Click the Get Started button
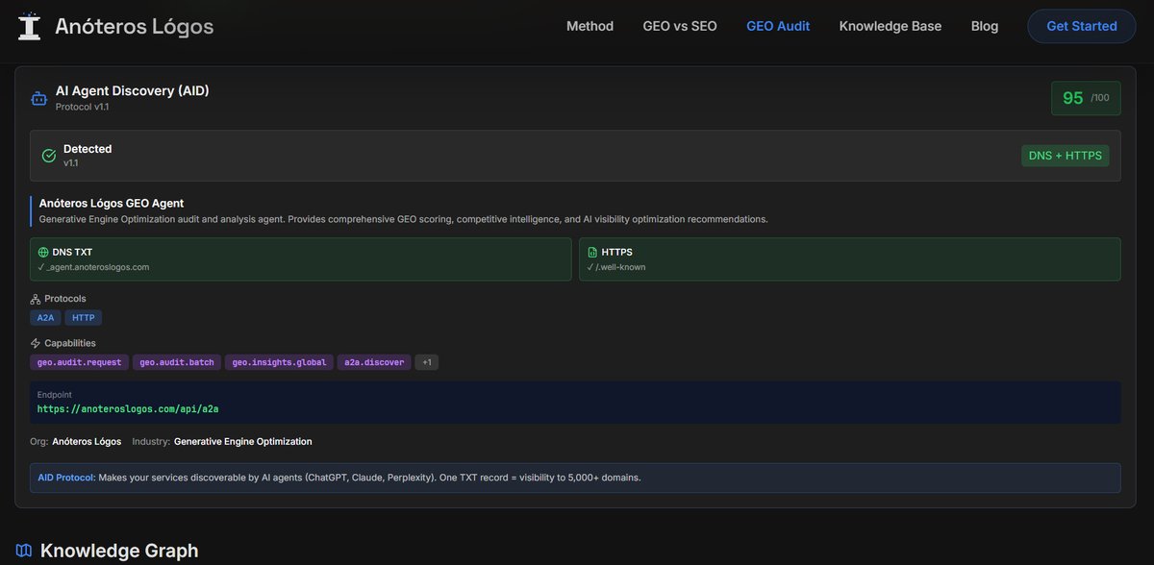The height and width of the screenshot is (565, 1154). click(x=1082, y=26)
